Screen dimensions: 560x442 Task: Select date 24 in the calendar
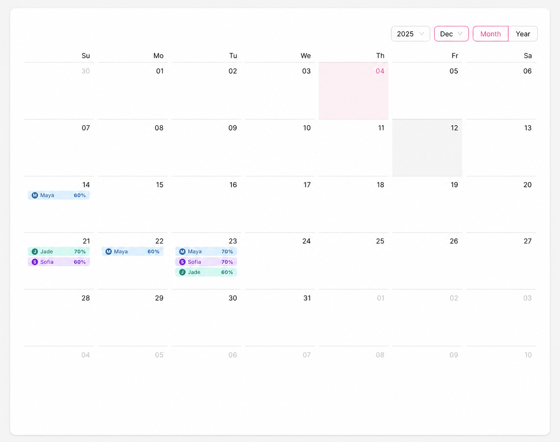point(280,261)
